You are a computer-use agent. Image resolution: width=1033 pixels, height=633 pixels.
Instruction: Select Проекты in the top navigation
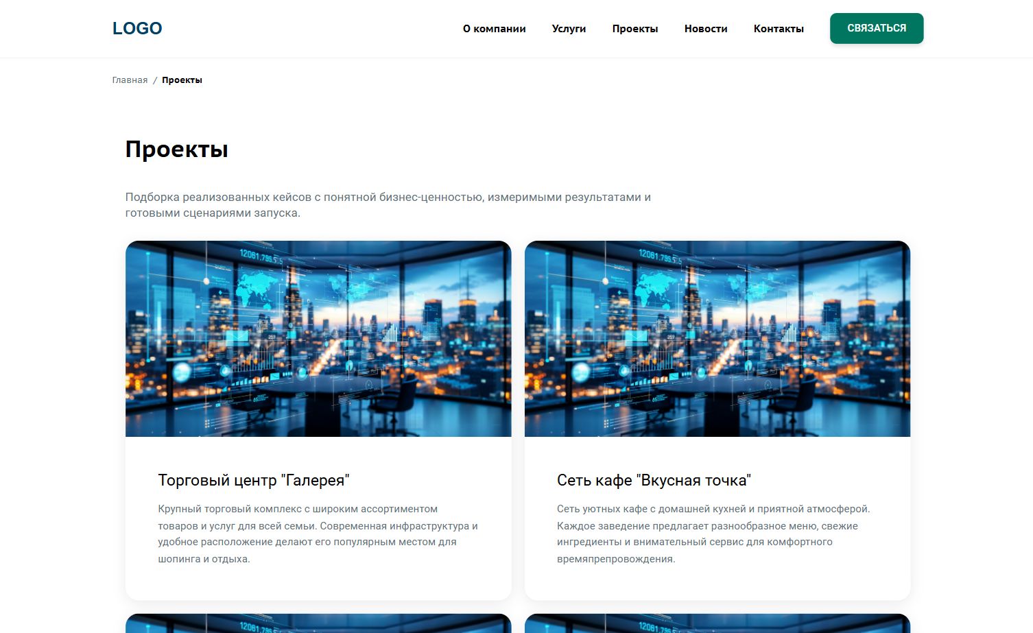tap(635, 29)
